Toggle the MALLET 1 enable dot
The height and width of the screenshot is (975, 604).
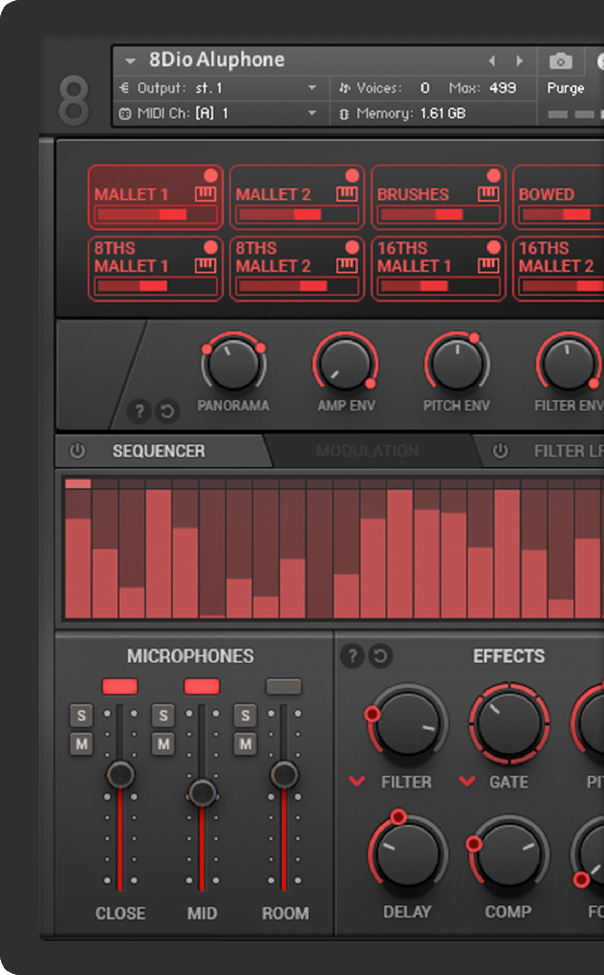click(211, 176)
